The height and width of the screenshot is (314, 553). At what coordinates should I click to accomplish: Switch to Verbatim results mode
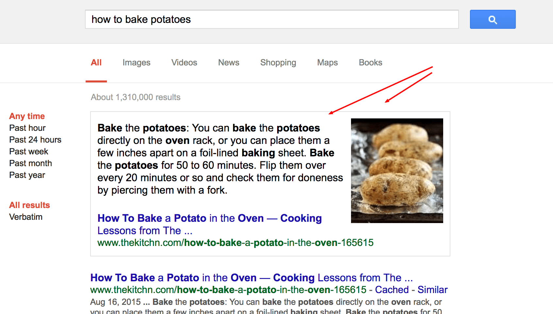click(x=26, y=217)
